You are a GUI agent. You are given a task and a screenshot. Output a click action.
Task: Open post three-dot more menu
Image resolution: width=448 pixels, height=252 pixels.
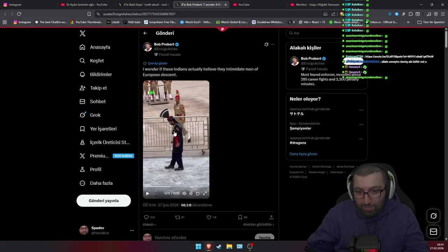tap(273, 44)
